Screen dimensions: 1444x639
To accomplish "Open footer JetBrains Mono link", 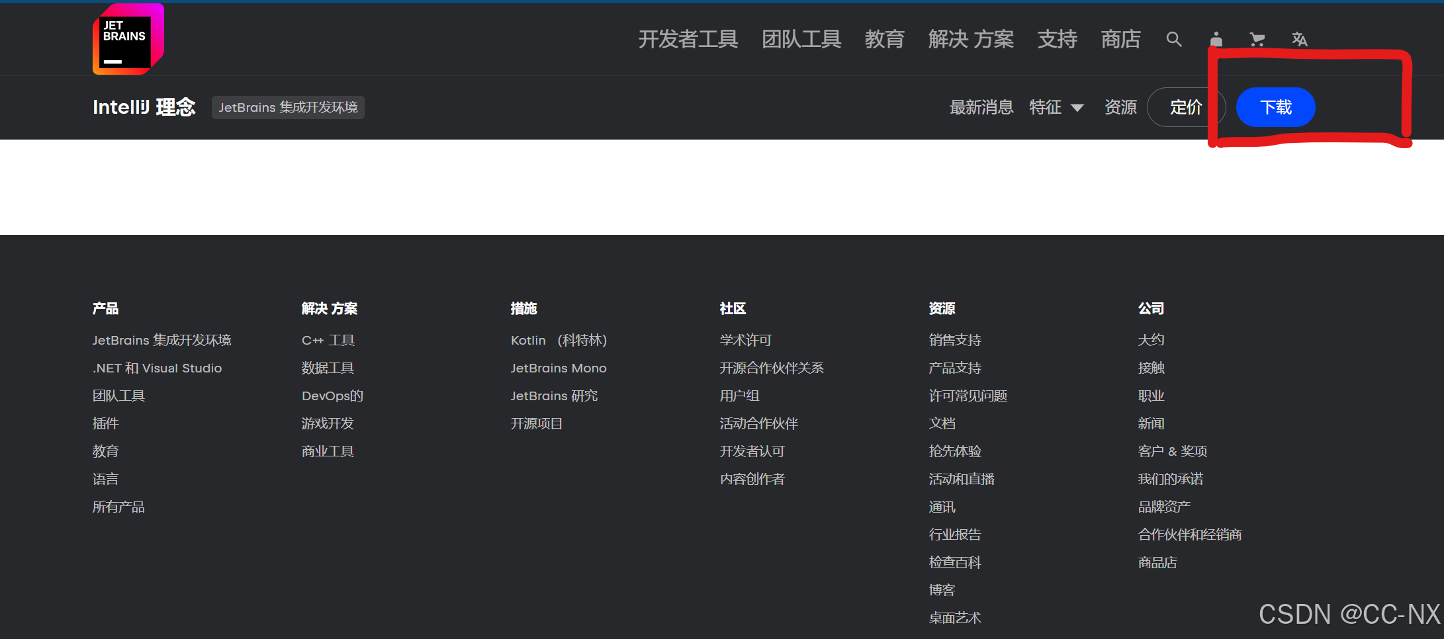I will [559, 368].
